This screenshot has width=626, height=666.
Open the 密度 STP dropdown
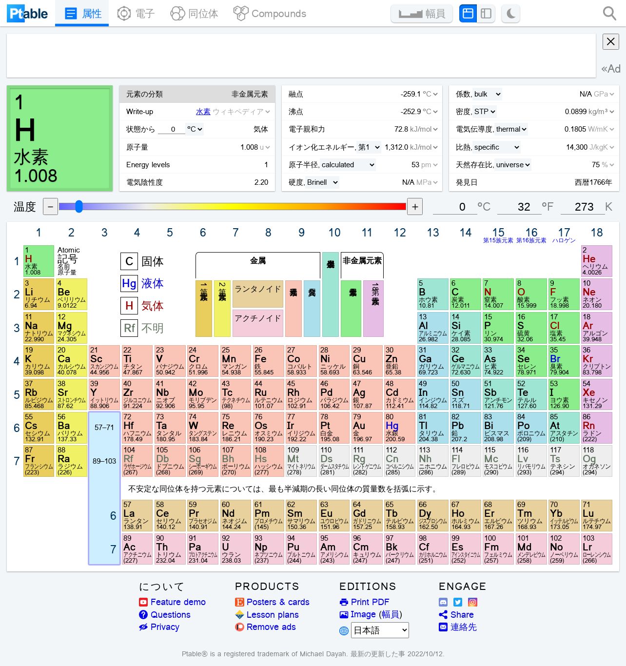[x=485, y=112]
